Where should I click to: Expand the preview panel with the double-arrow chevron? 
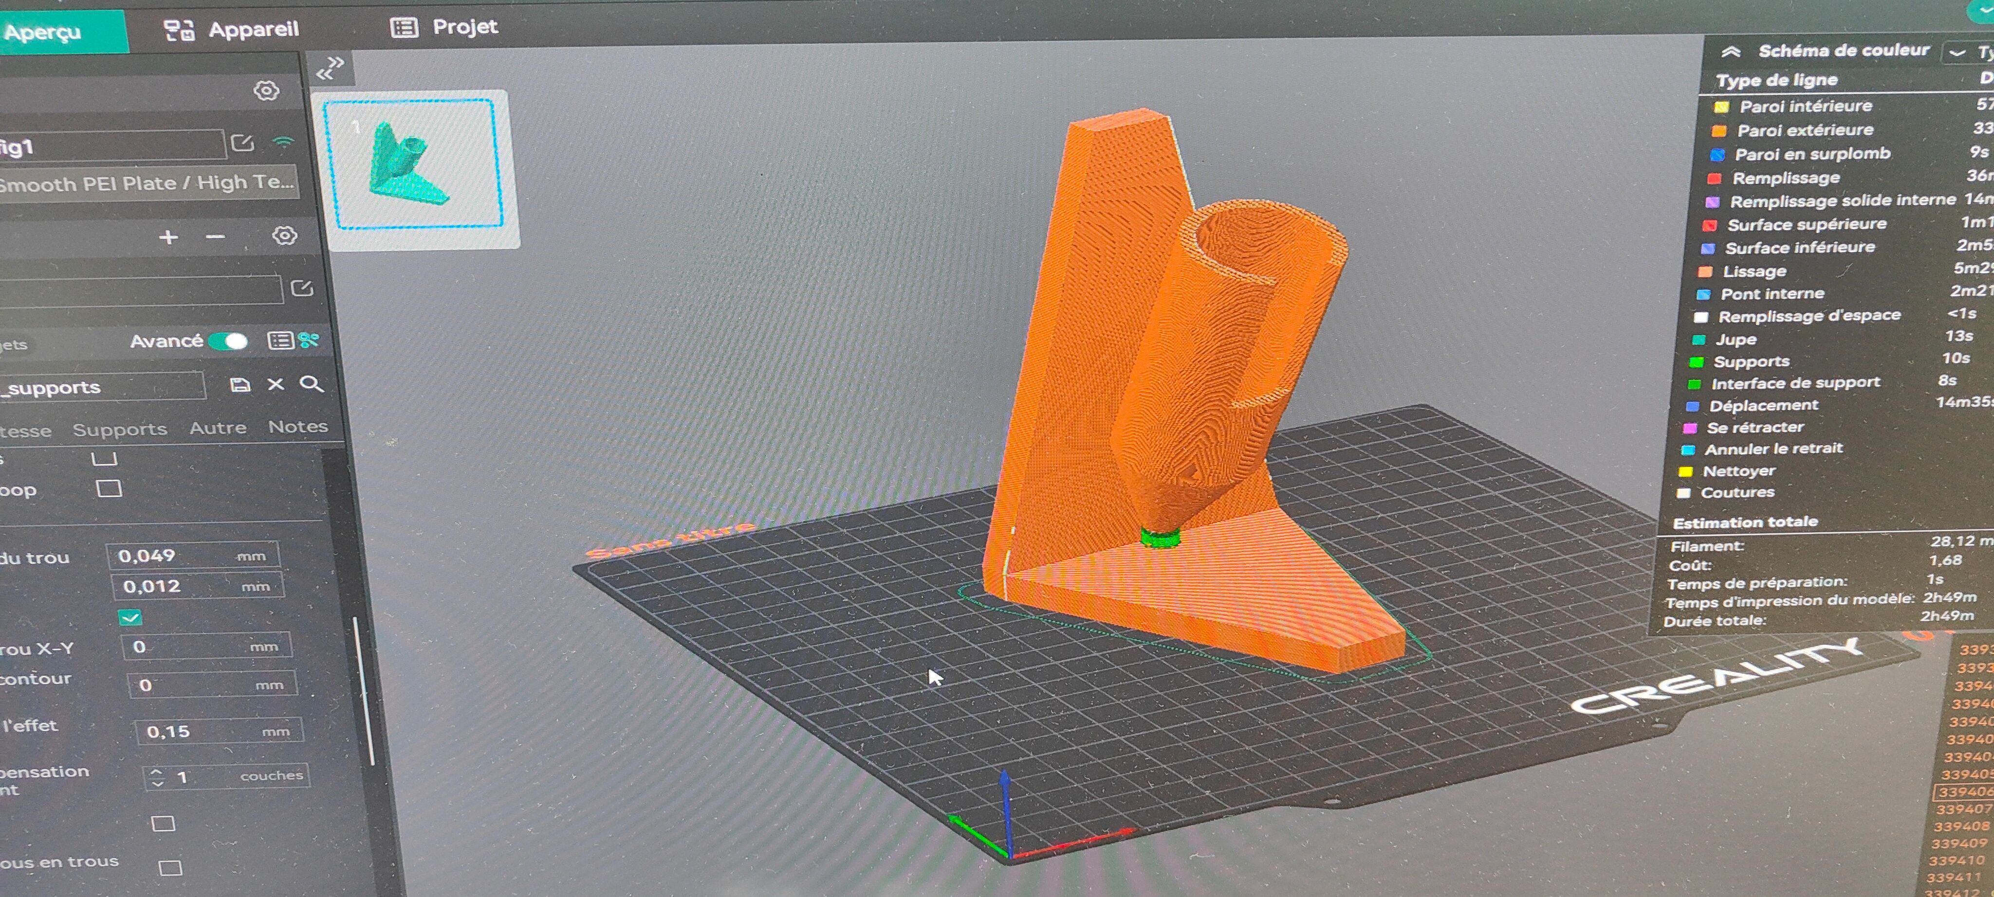click(332, 66)
